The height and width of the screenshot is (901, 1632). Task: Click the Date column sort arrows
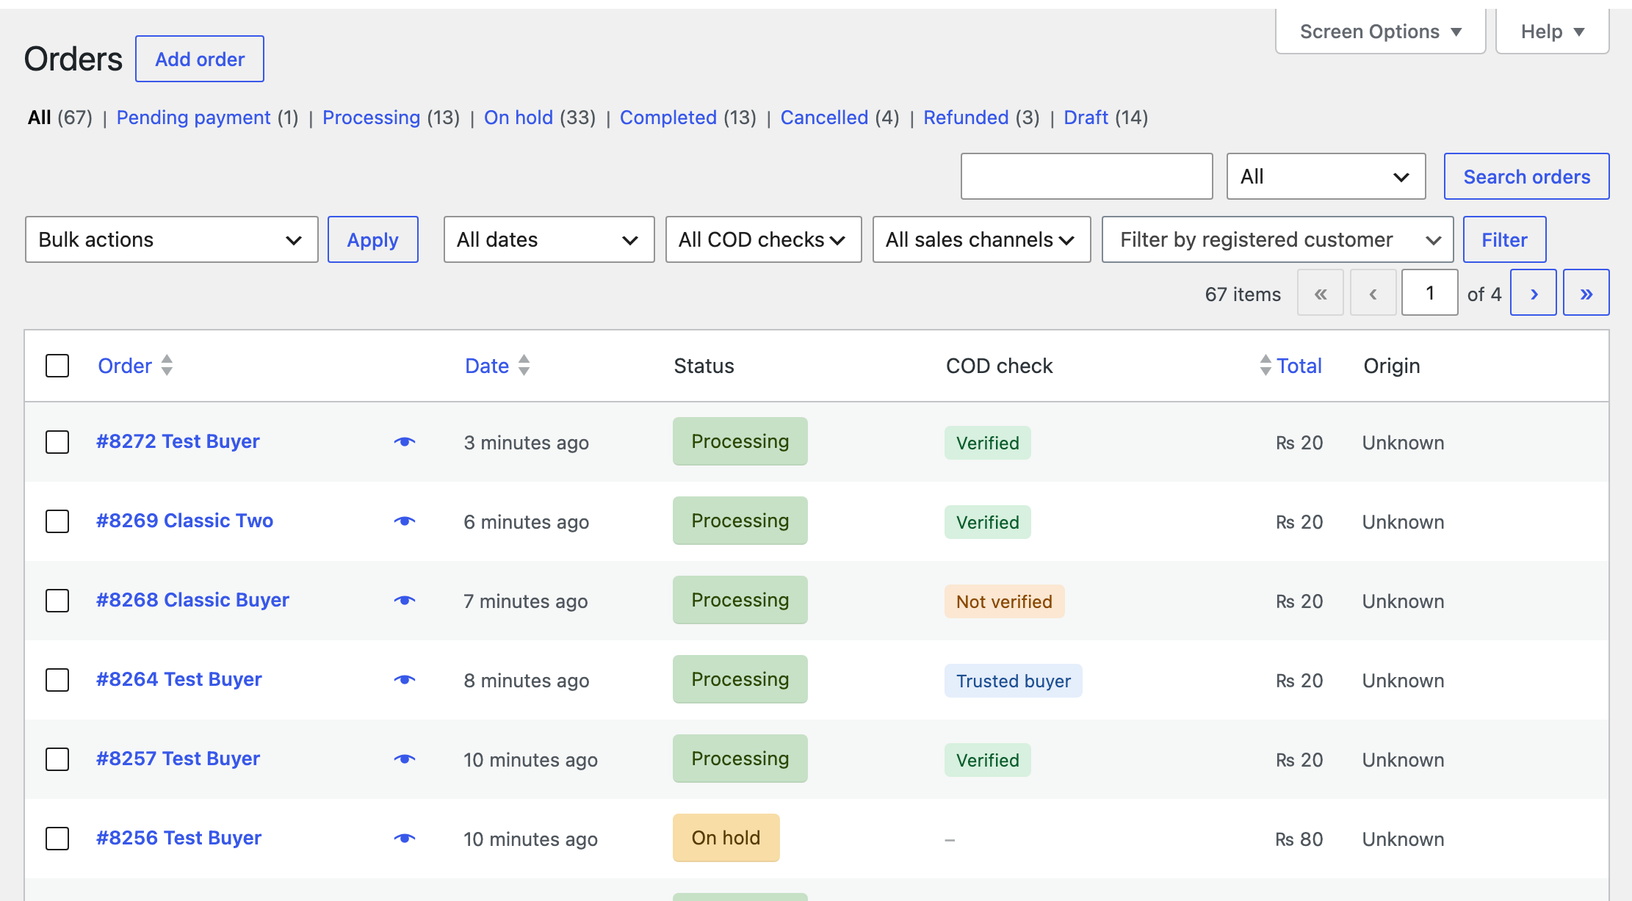pos(524,365)
